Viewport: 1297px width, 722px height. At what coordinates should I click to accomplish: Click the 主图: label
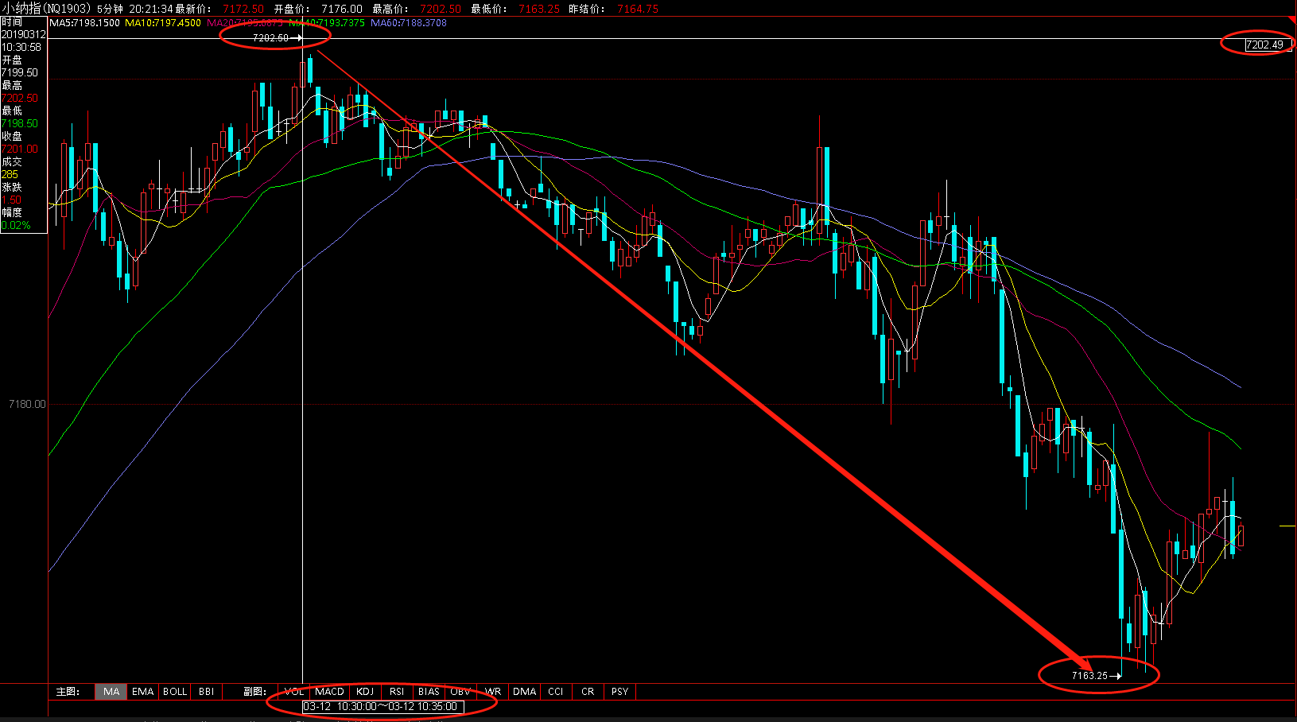[x=68, y=692]
